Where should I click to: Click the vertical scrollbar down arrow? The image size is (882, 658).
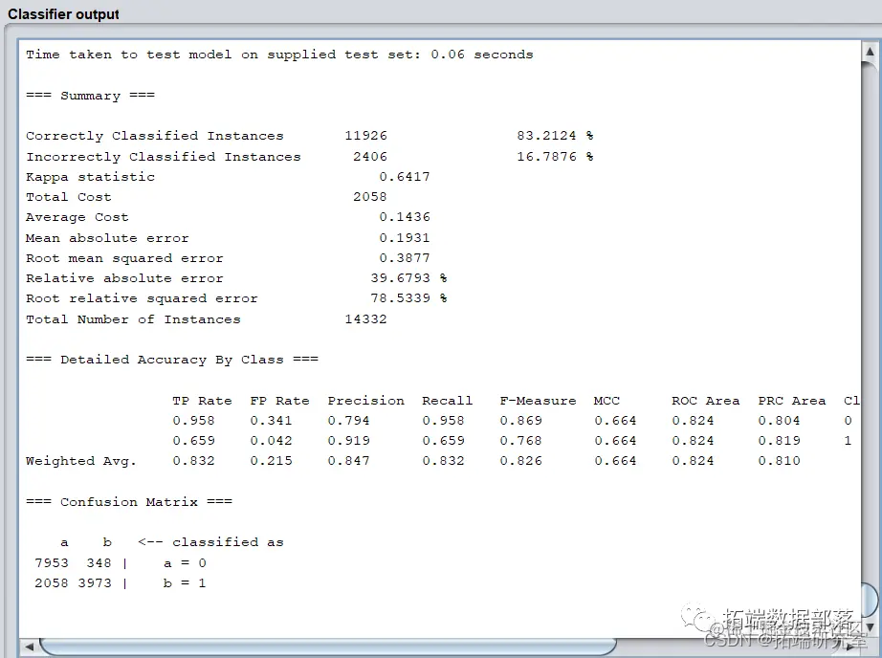870,627
